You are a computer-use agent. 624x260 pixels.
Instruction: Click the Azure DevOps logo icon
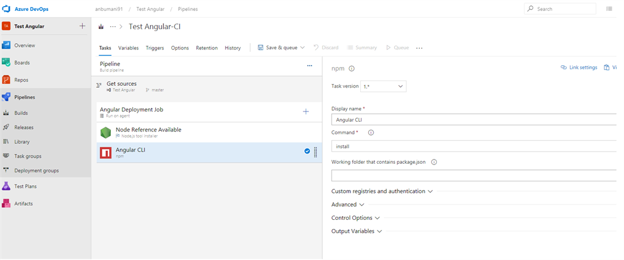[x=6, y=9]
